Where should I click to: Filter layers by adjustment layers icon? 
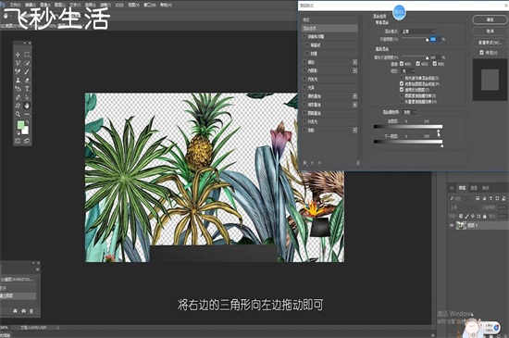point(484,198)
